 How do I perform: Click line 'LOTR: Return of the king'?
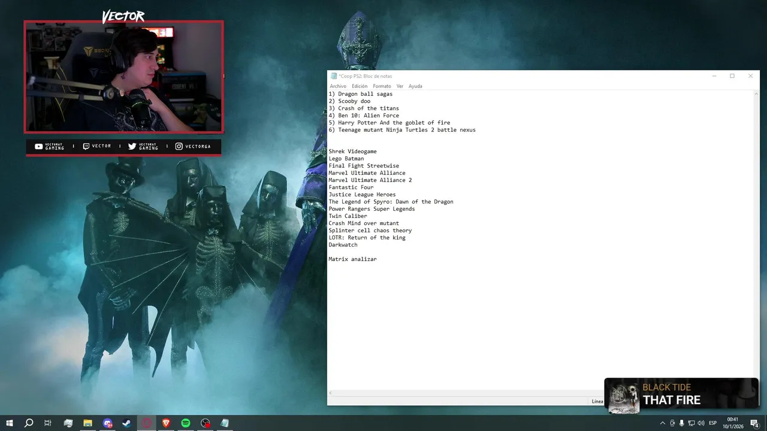[x=367, y=238]
